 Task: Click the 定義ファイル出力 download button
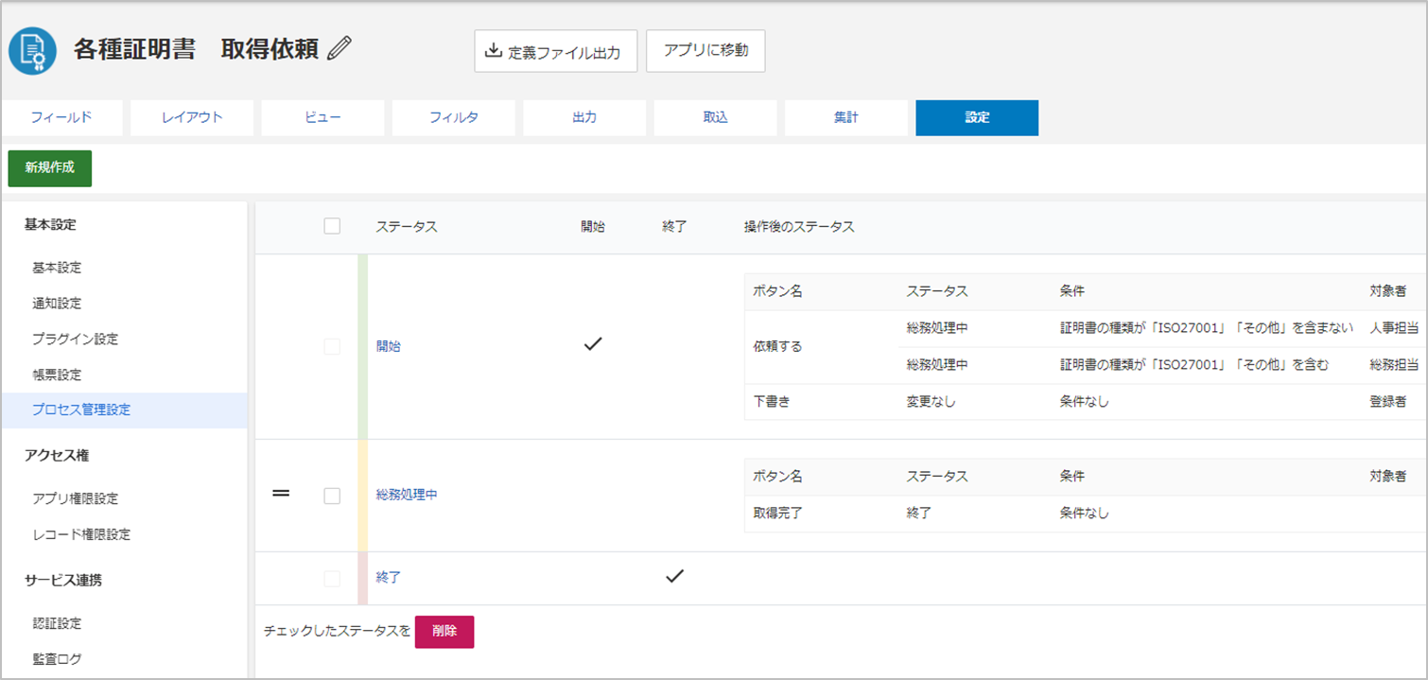tap(555, 51)
